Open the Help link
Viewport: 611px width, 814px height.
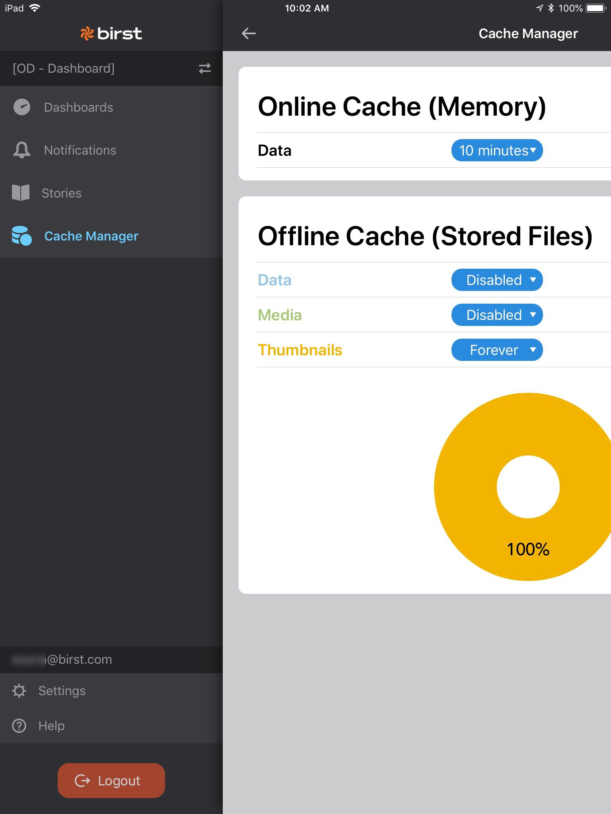click(51, 726)
